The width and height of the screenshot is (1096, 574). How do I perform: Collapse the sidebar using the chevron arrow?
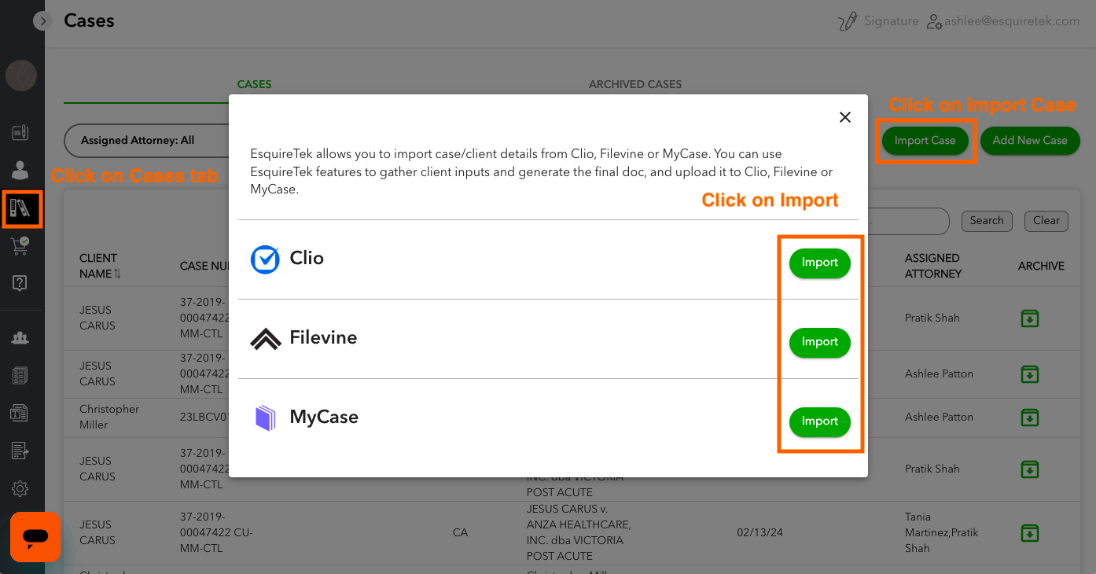point(42,20)
